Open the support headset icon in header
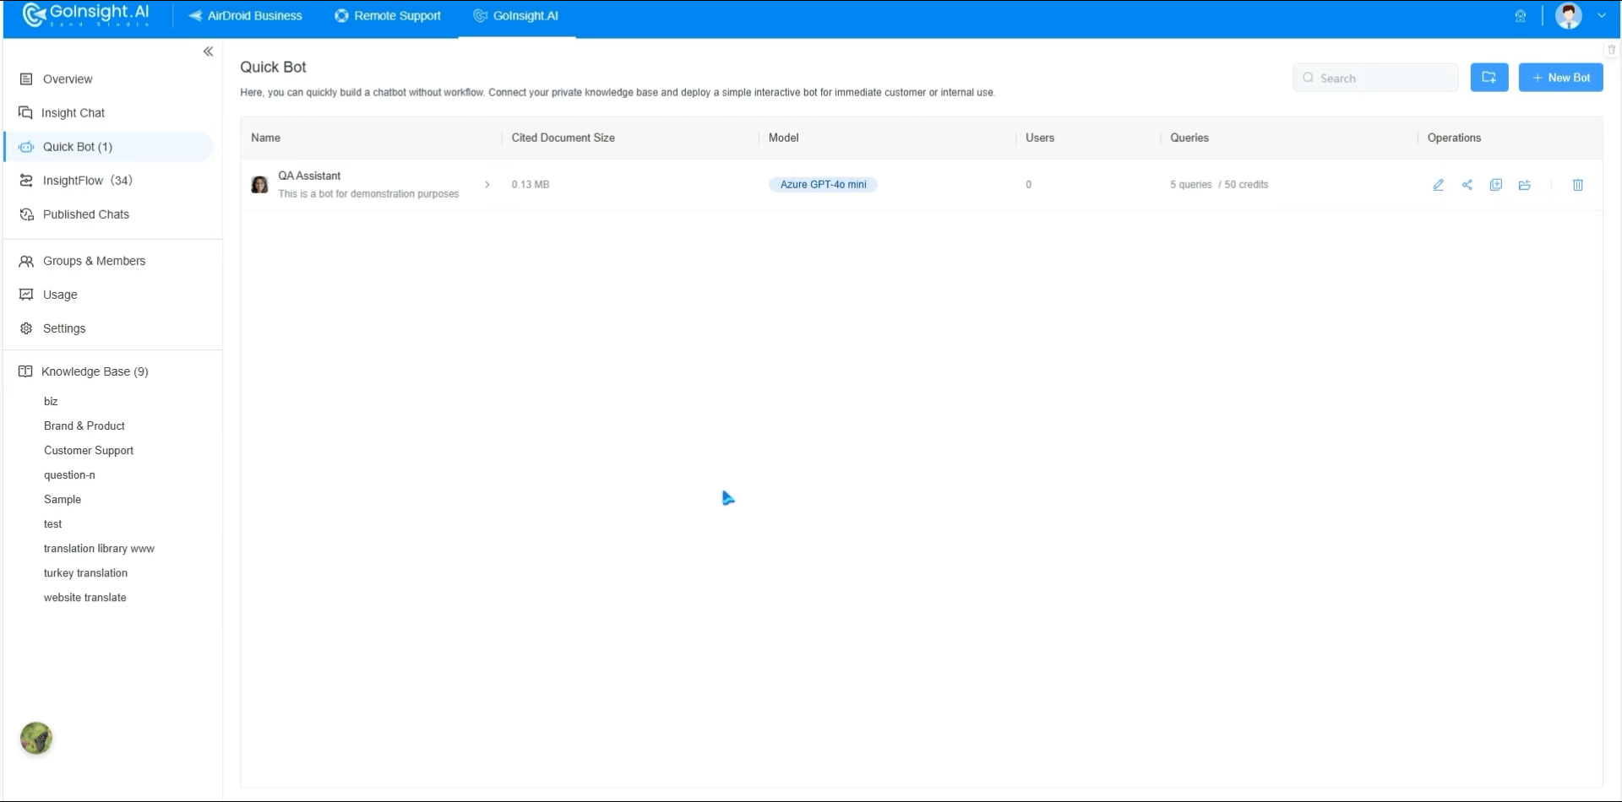This screenshot has height=802, width=1622. pyautogui.click(x=1521, y=16)
